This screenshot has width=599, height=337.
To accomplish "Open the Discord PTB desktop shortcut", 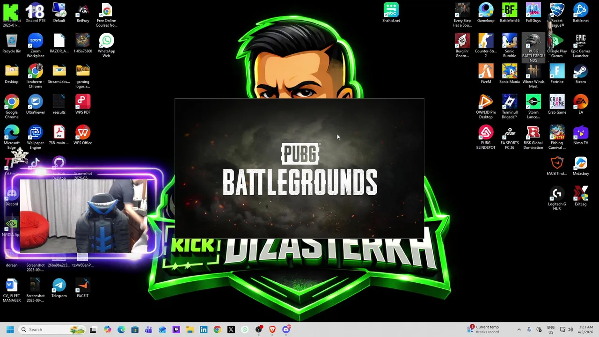I will click(x=35, y=13).
